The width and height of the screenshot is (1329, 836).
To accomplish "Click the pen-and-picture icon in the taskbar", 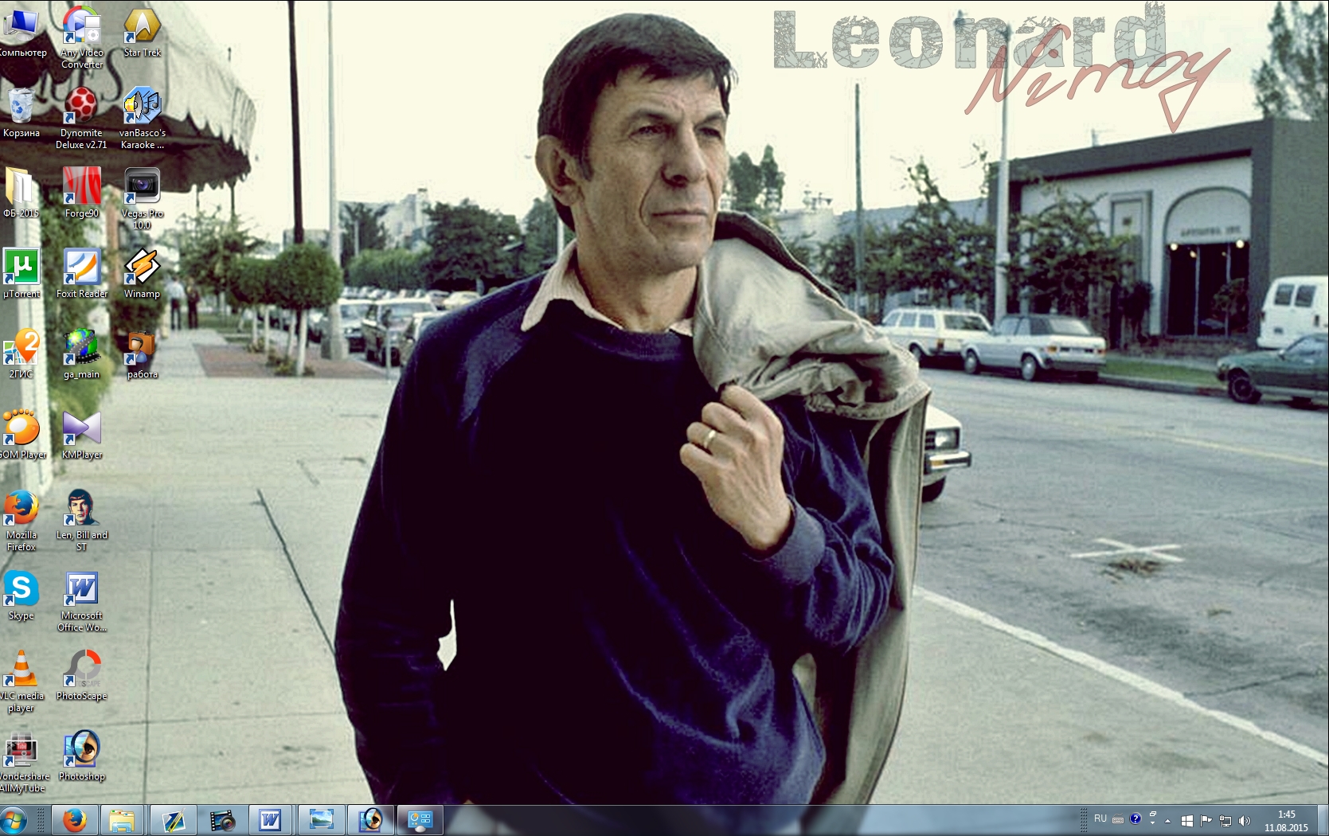I will pyautogui.click(x=173, y=820).
